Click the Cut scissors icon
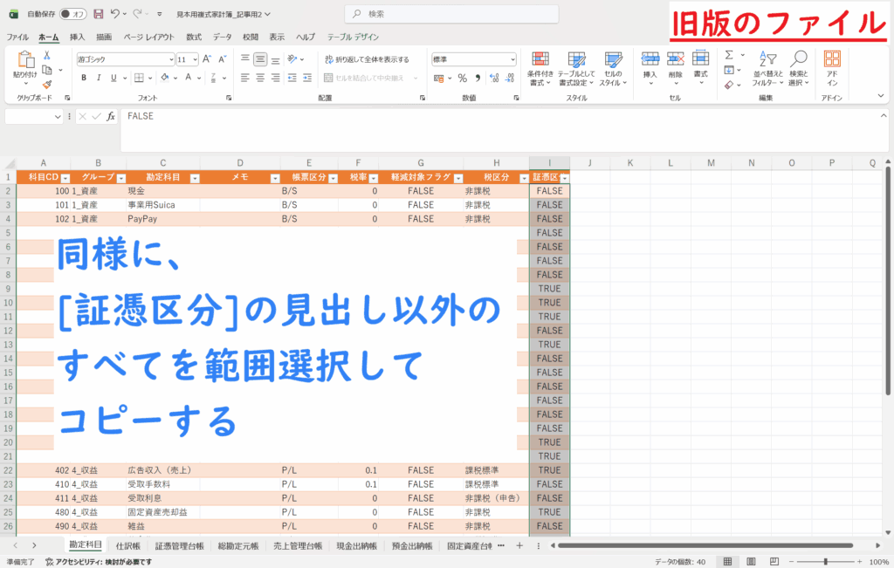The image size is (894, 568). pyautogui.click(x=46, y=55)
